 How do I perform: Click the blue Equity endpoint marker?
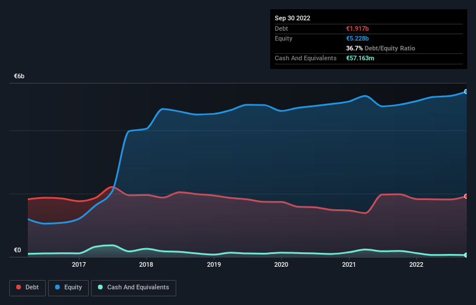(466, 92)
